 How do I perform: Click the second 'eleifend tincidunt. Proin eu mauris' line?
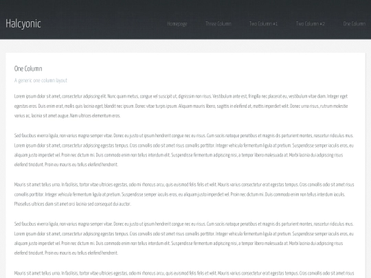(66, 253)
